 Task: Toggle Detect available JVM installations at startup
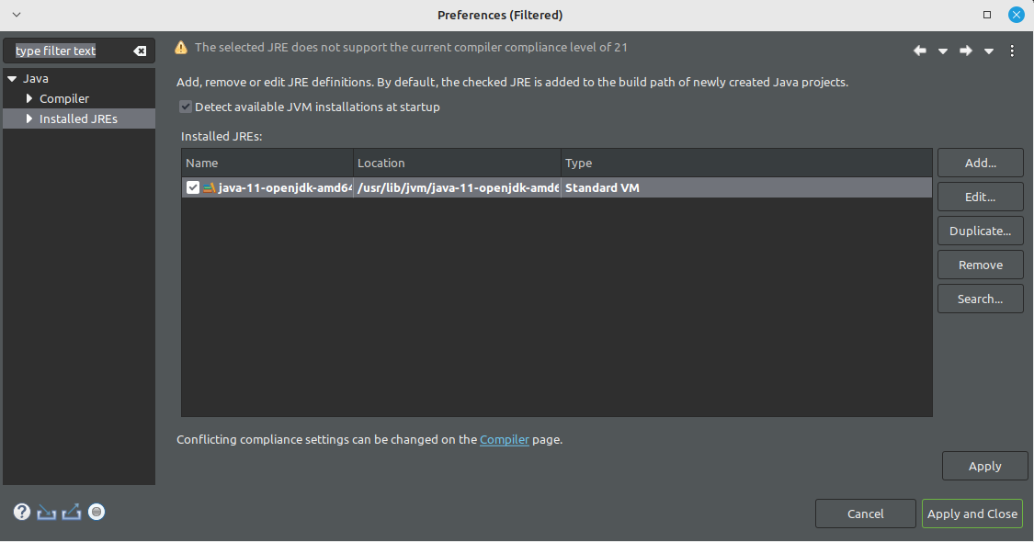(x=186, y=107)
